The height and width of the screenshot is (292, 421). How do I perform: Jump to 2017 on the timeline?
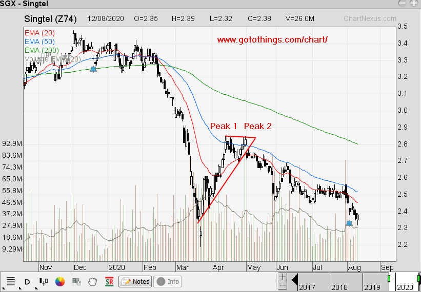click(307, 287)
